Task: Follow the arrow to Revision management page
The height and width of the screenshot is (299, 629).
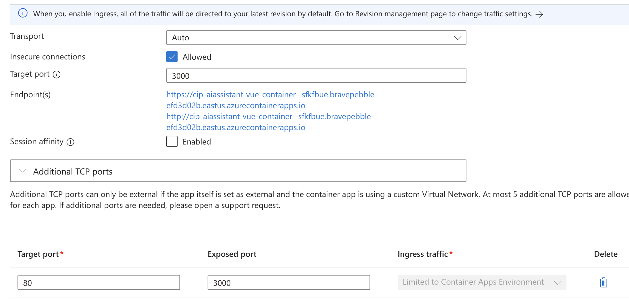Action: [539, 14]
